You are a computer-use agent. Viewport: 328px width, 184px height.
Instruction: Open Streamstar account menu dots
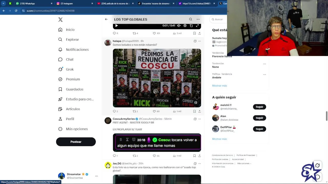[97, 176]
